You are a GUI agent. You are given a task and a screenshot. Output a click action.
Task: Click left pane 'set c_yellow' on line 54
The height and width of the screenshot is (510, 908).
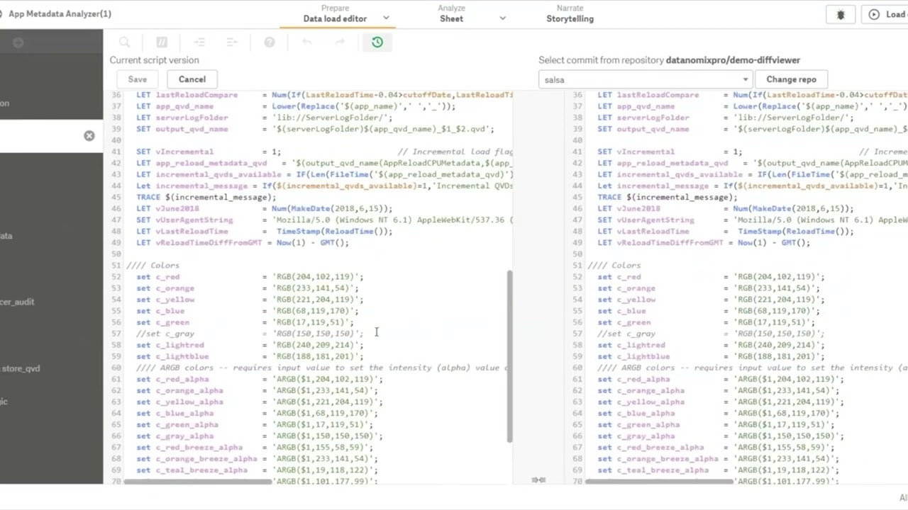point(165,300)
